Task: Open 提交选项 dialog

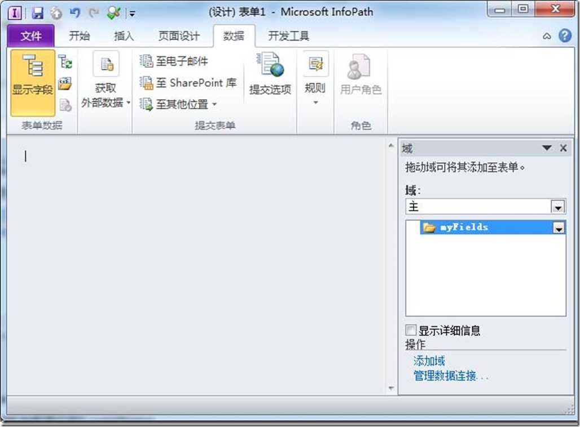Action: (270, 75)
